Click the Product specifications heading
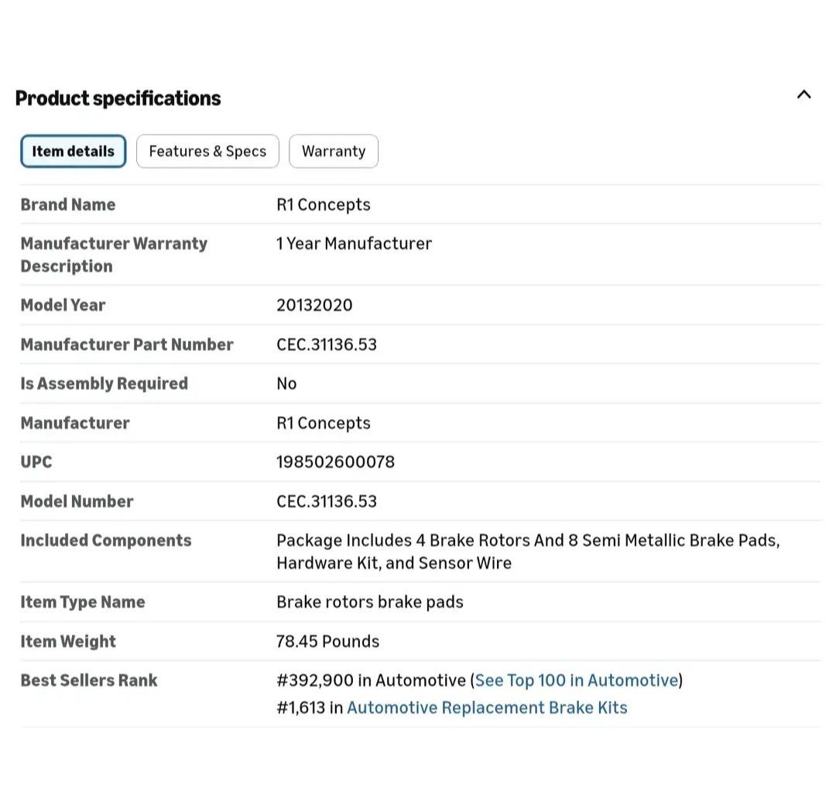836x794 pixels. click(118, 98)
